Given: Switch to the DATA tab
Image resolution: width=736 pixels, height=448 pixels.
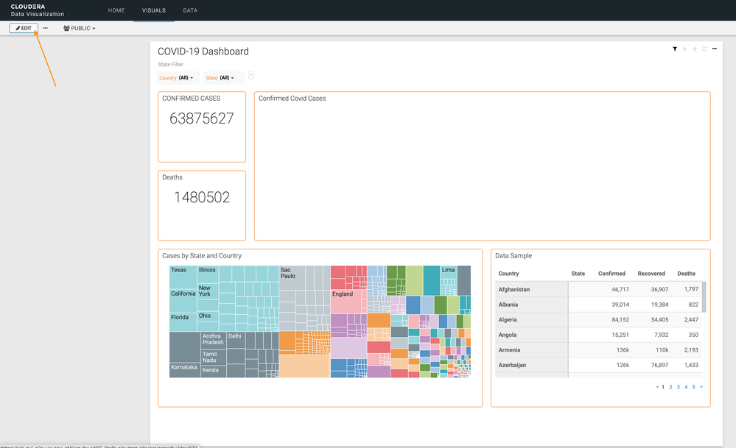Looking at the screenshot, I should 190,10.
